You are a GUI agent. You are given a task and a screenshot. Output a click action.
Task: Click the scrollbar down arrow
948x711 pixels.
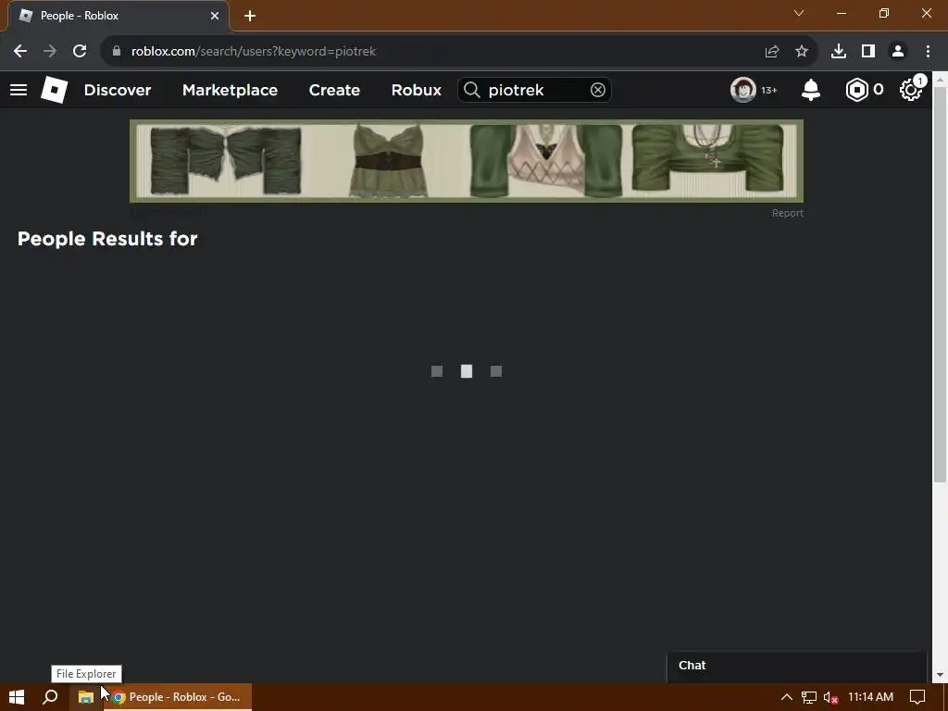click(940, 675)
